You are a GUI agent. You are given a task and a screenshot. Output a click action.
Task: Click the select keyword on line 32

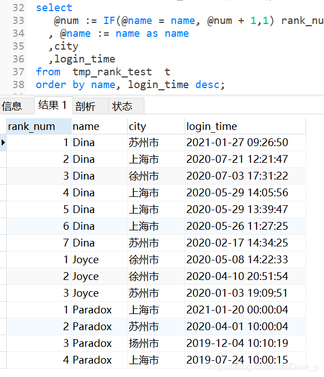click(x=54, y=8)
